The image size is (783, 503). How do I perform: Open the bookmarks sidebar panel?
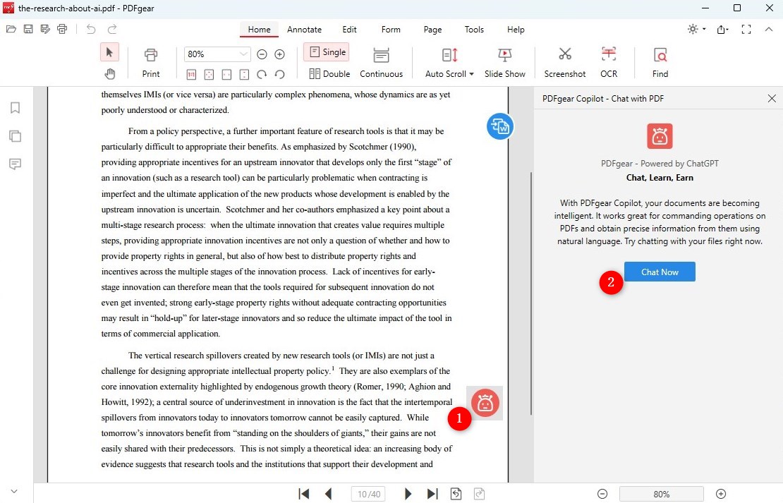[15, 108]
